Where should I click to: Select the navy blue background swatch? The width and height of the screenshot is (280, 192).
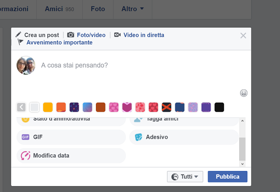coord(180,107)
